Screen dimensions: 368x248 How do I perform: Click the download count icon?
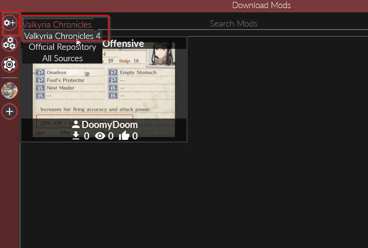[x=75, y=136]
